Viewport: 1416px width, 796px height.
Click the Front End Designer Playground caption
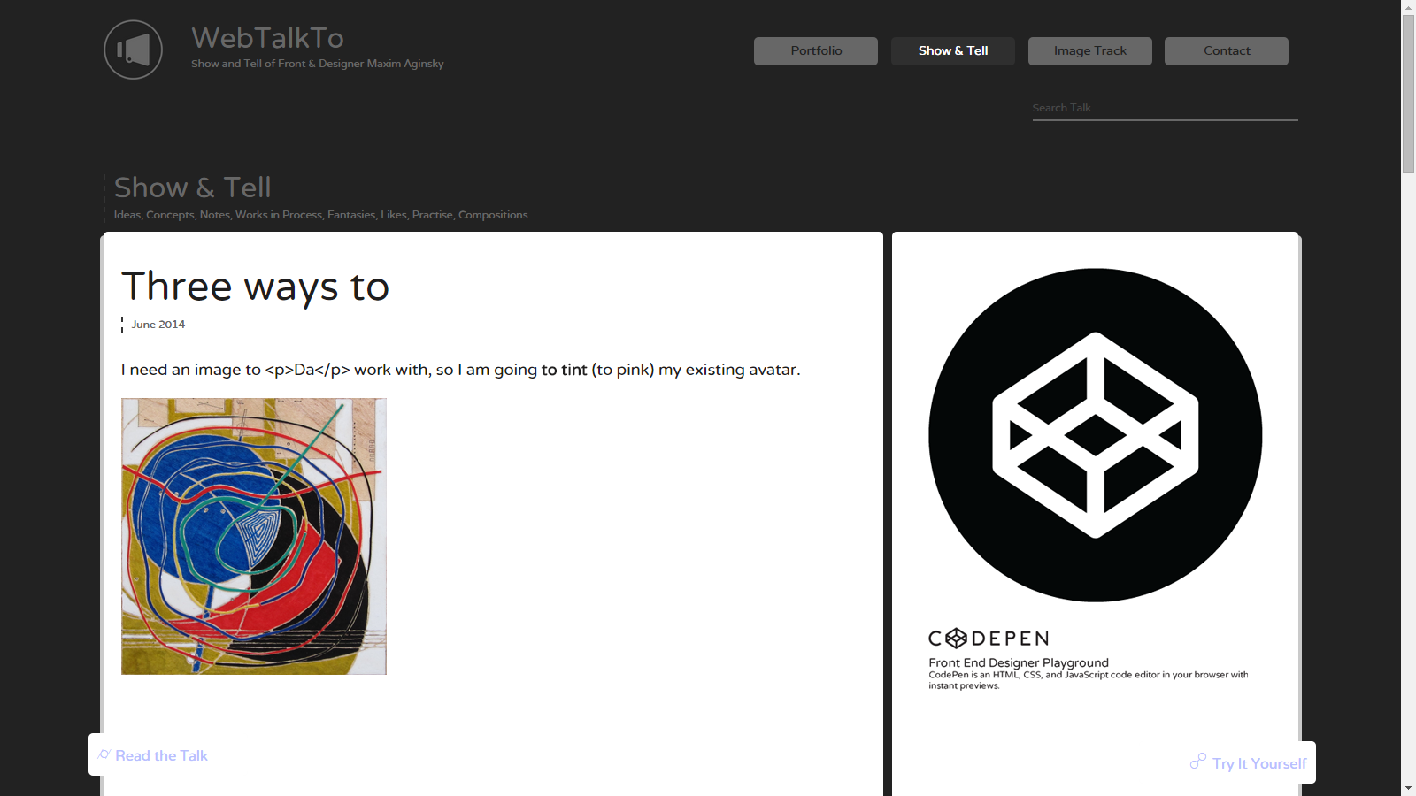[1019, 662]
